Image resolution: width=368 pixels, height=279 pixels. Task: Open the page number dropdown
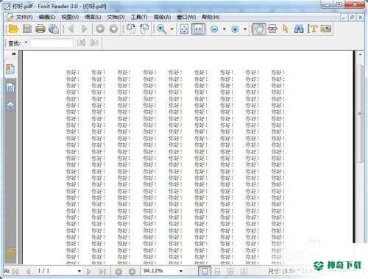(79, 271)
